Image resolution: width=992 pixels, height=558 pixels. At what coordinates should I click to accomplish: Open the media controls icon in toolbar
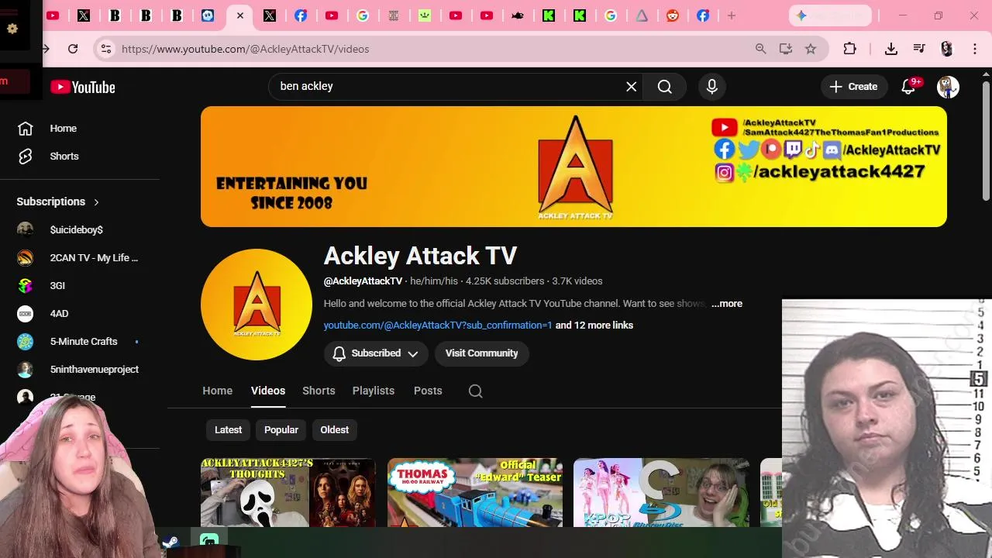pos(919,49)
